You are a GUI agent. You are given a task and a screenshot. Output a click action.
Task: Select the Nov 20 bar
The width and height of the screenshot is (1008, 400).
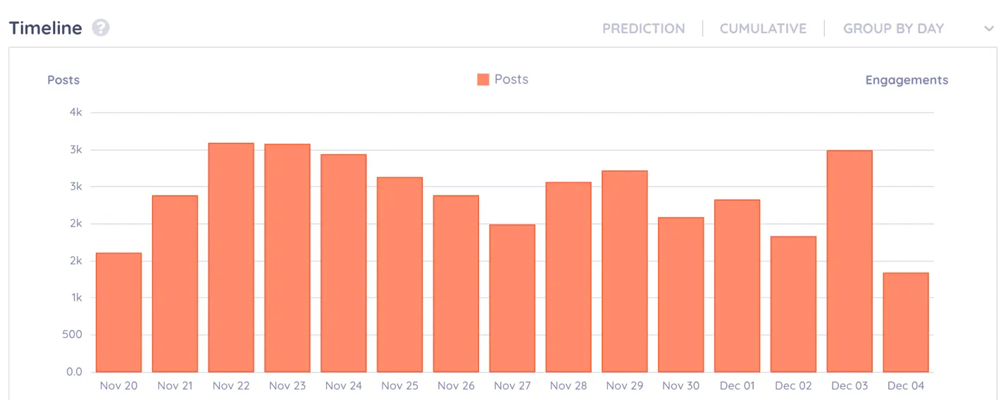point(118,313)
